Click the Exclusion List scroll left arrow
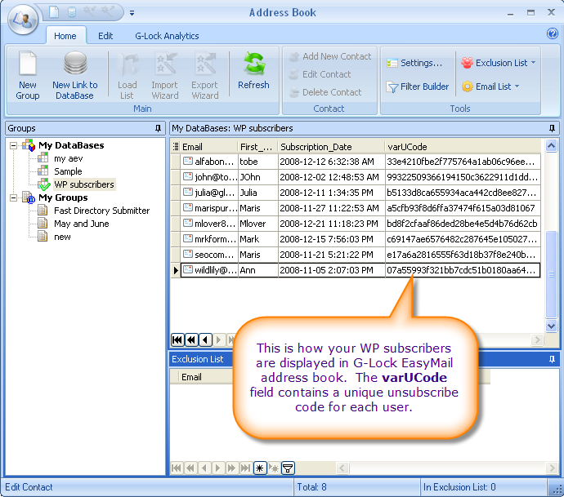 pyautogui.click(x=342, y=468)
